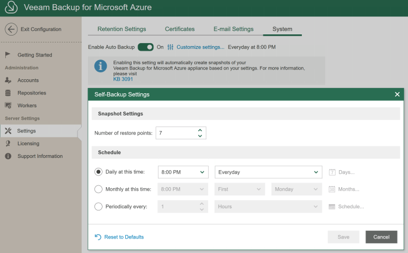Screen dimensions: 408x253
Task: Click the Save button
Action: pyautogui.click(x=343, y=237)
